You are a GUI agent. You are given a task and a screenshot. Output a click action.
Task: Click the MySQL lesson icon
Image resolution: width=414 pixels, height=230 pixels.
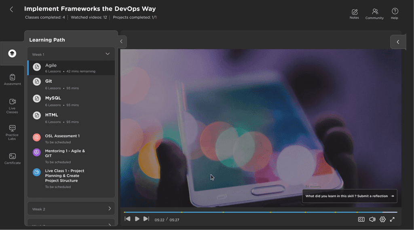pos(37,99)
